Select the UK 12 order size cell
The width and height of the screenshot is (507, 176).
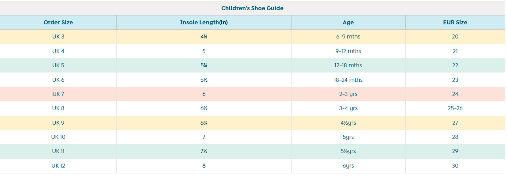(58, 166)
